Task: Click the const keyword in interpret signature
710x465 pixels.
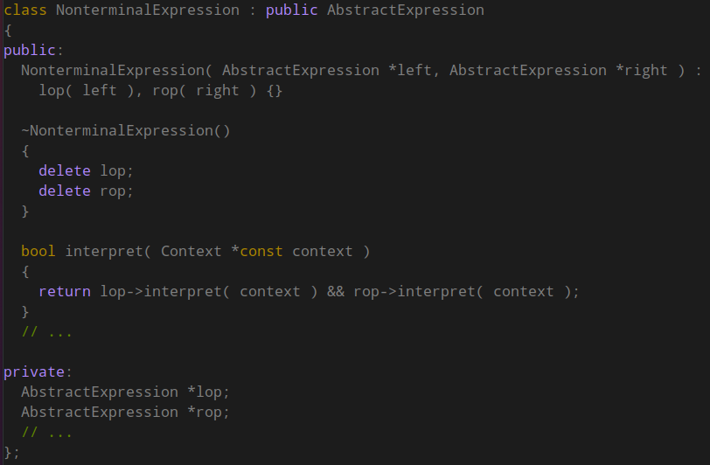Action: click(x=261, y=251)
